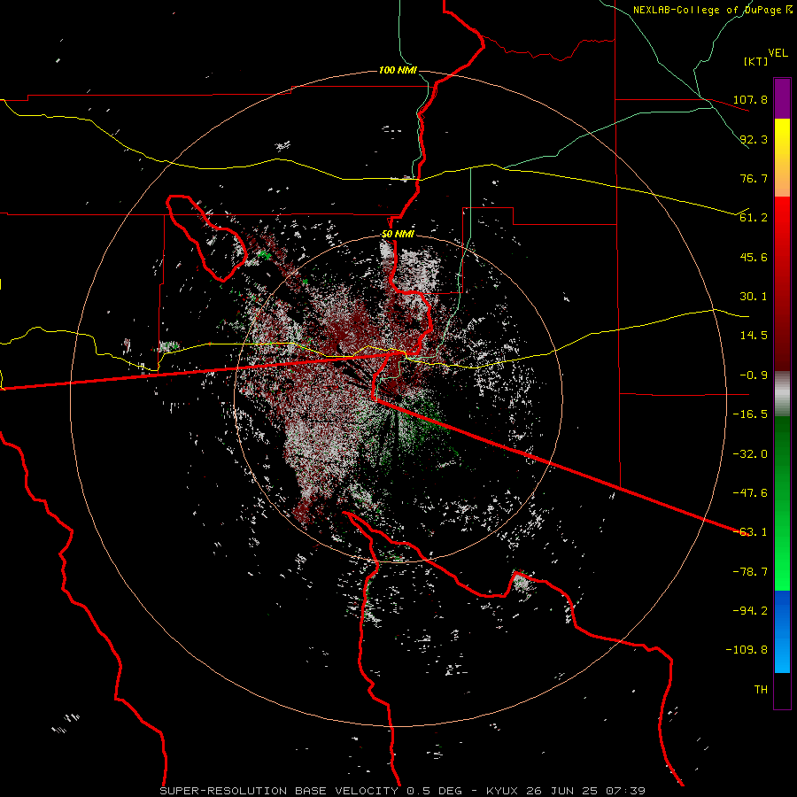
Task: Click the -109.8 velocity label
Action: (x=747, y=650)
